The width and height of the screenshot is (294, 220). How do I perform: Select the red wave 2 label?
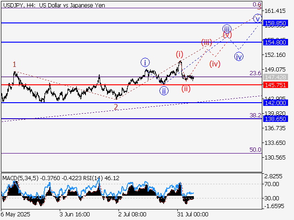116,107
